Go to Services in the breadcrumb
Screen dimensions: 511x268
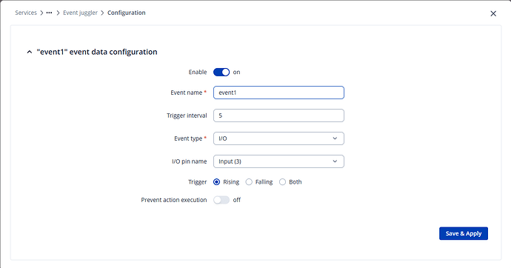pos(26,13)
